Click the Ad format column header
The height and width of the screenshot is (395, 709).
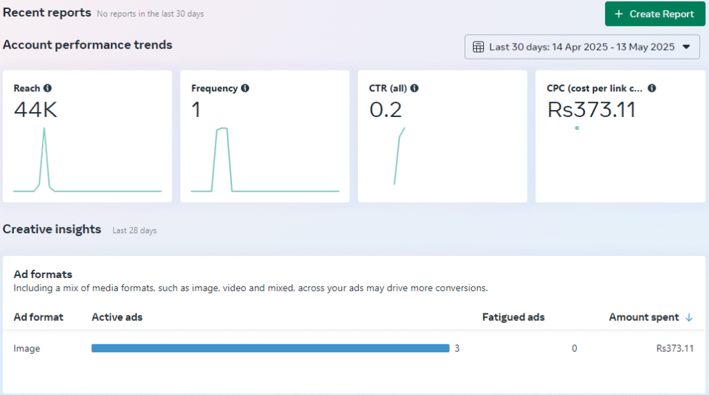tap(39, 318)
